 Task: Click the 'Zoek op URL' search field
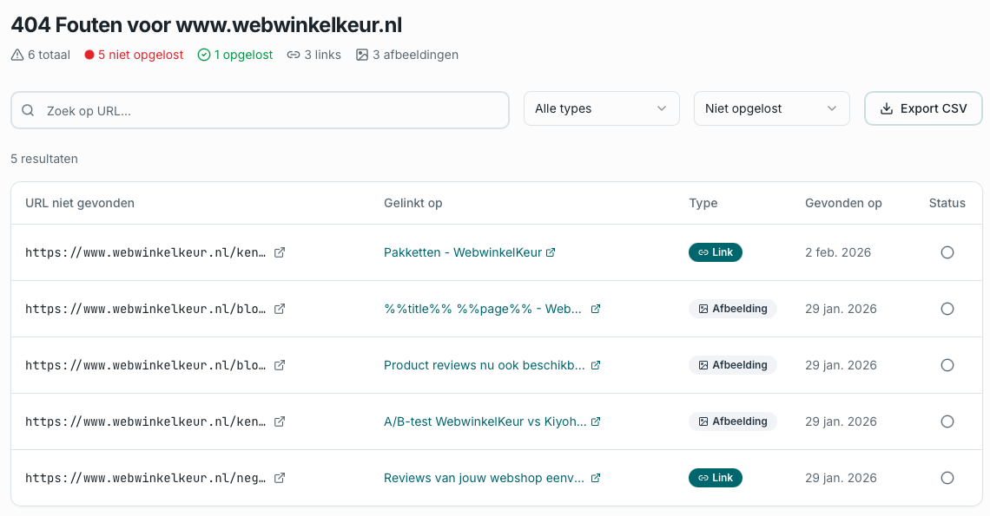point(260,108)
